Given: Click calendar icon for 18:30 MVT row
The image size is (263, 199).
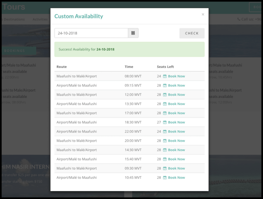Looking at the screenshot, I should pos(165,122).
